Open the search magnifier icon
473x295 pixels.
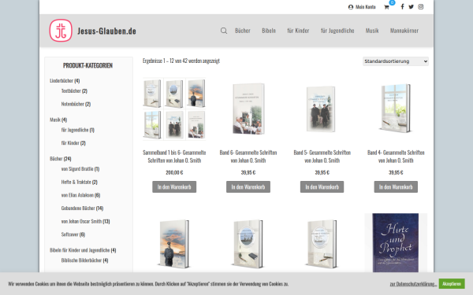[224, 31]
